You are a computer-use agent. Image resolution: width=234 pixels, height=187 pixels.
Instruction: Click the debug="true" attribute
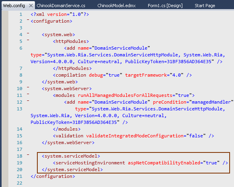coord(106,75)
